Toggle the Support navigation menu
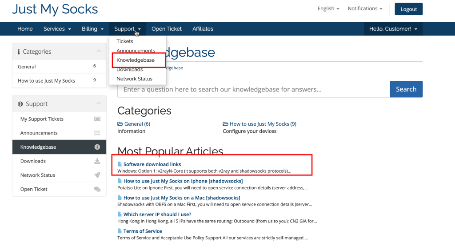Image resolution: width=455 pixels, height=250 pixels. point(128,29)
